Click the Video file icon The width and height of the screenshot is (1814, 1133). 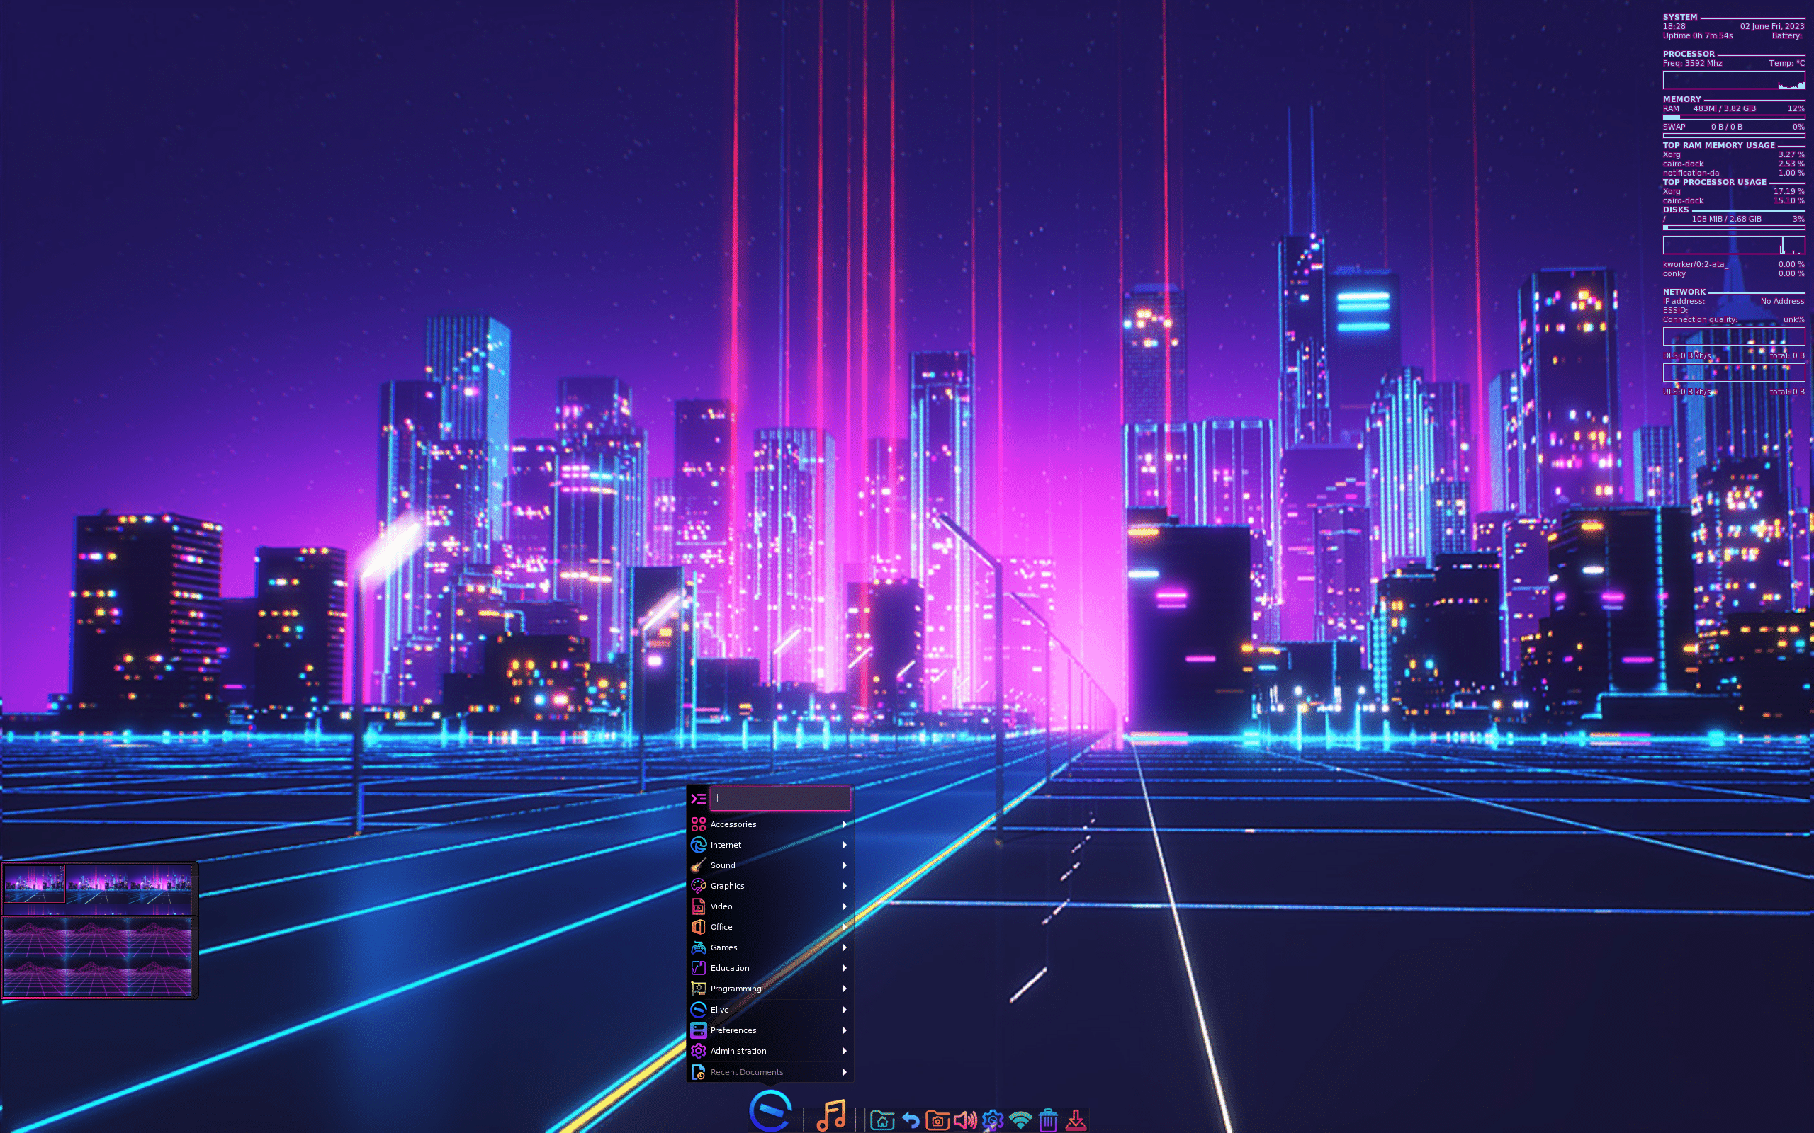pos(699,906)
